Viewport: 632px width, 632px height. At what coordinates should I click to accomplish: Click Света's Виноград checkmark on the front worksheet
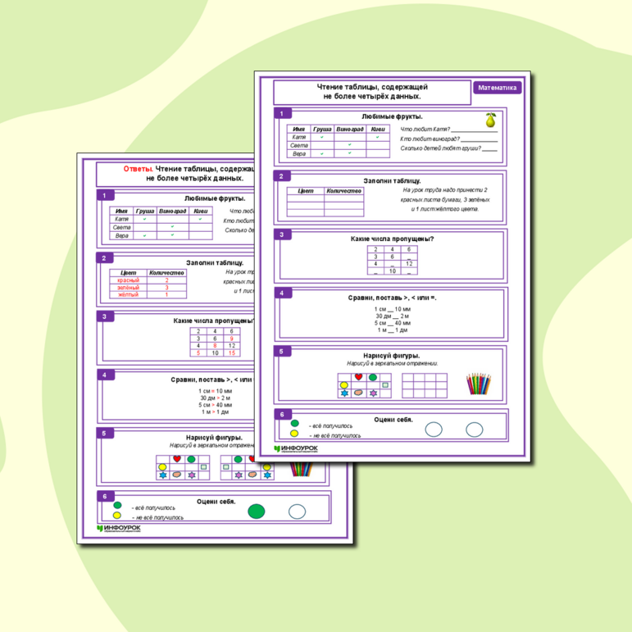pos(349,145)
